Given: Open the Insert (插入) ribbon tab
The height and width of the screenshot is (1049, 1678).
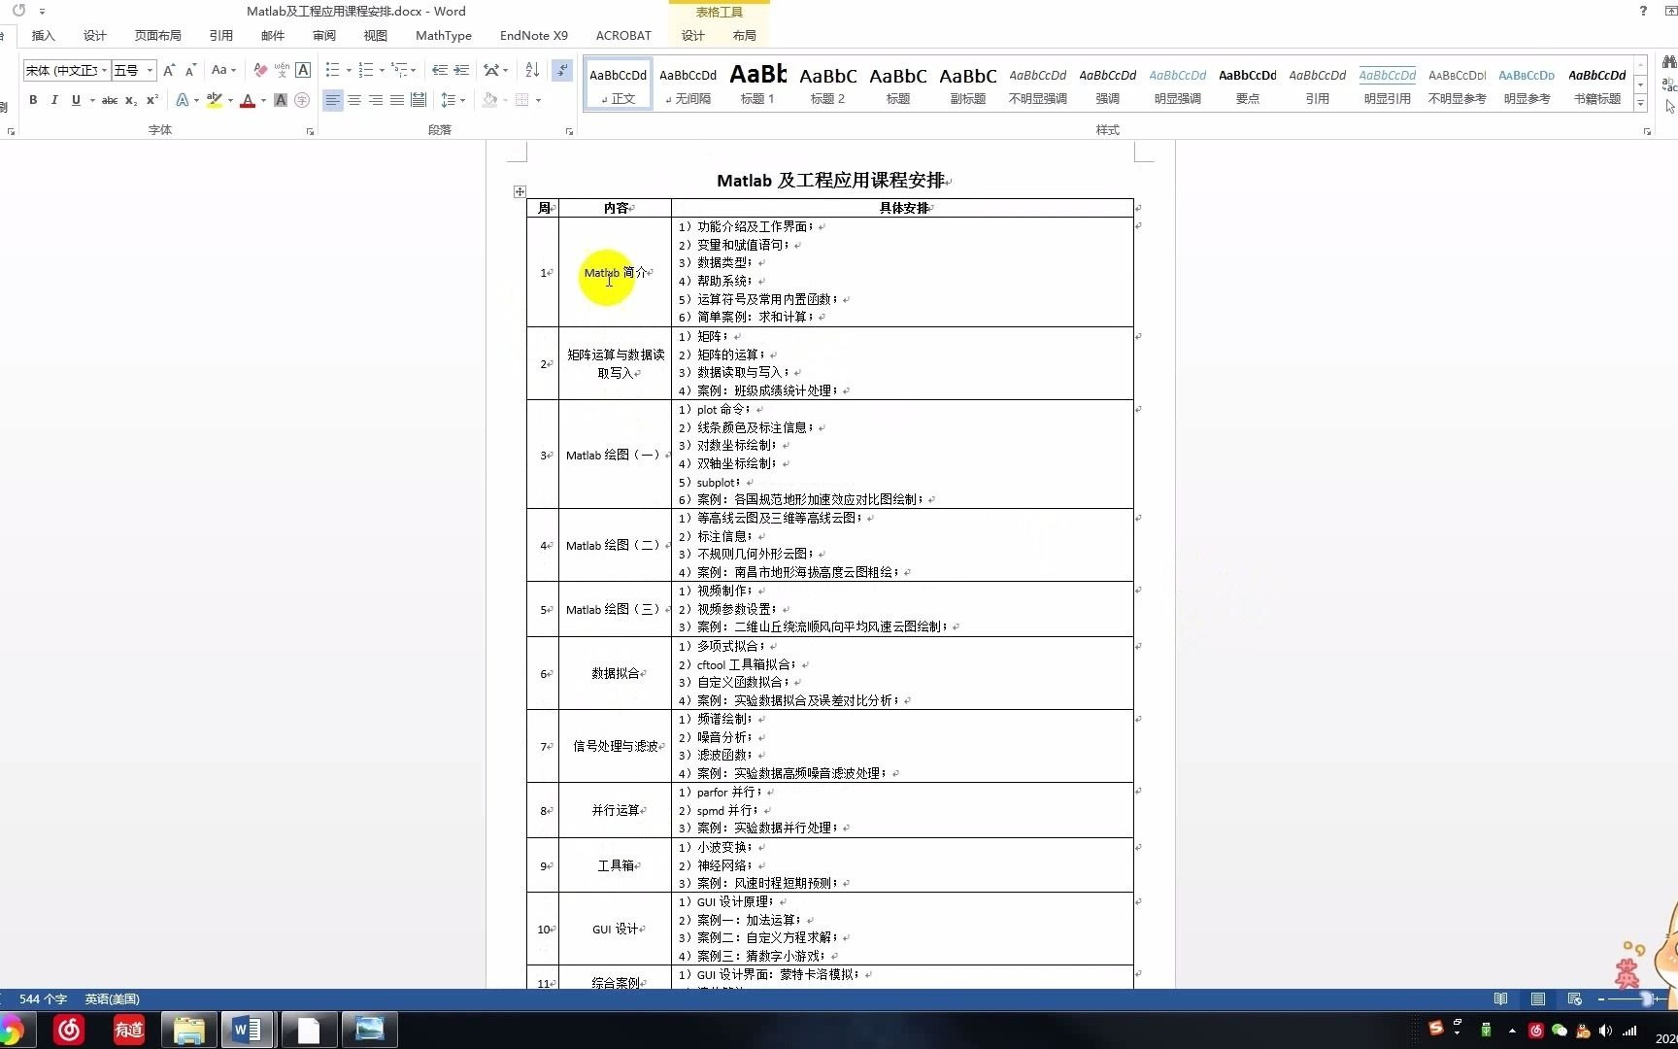Looking at the screenshot, I should [x=44, y=36].
